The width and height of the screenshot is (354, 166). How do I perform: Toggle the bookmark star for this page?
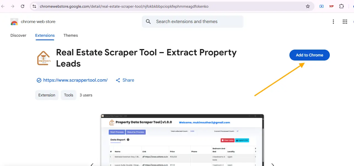coord(308,6)
